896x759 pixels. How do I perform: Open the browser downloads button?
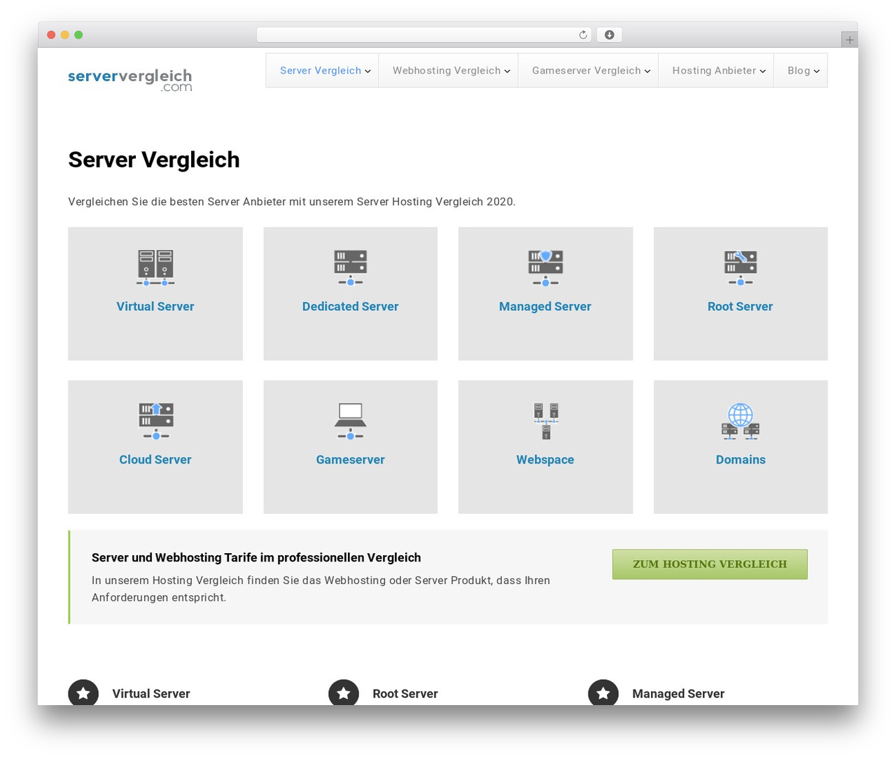click(x=610, y=35)
